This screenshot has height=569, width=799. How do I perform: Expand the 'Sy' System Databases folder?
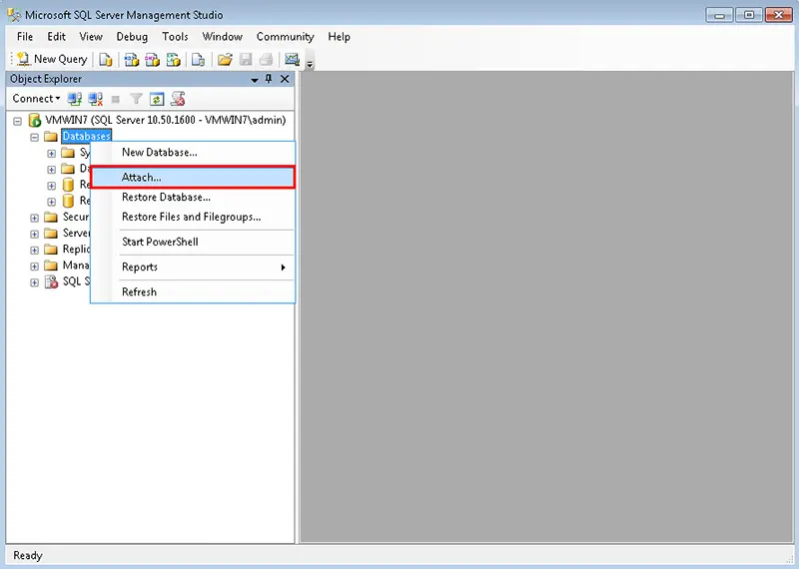(52, 154)
